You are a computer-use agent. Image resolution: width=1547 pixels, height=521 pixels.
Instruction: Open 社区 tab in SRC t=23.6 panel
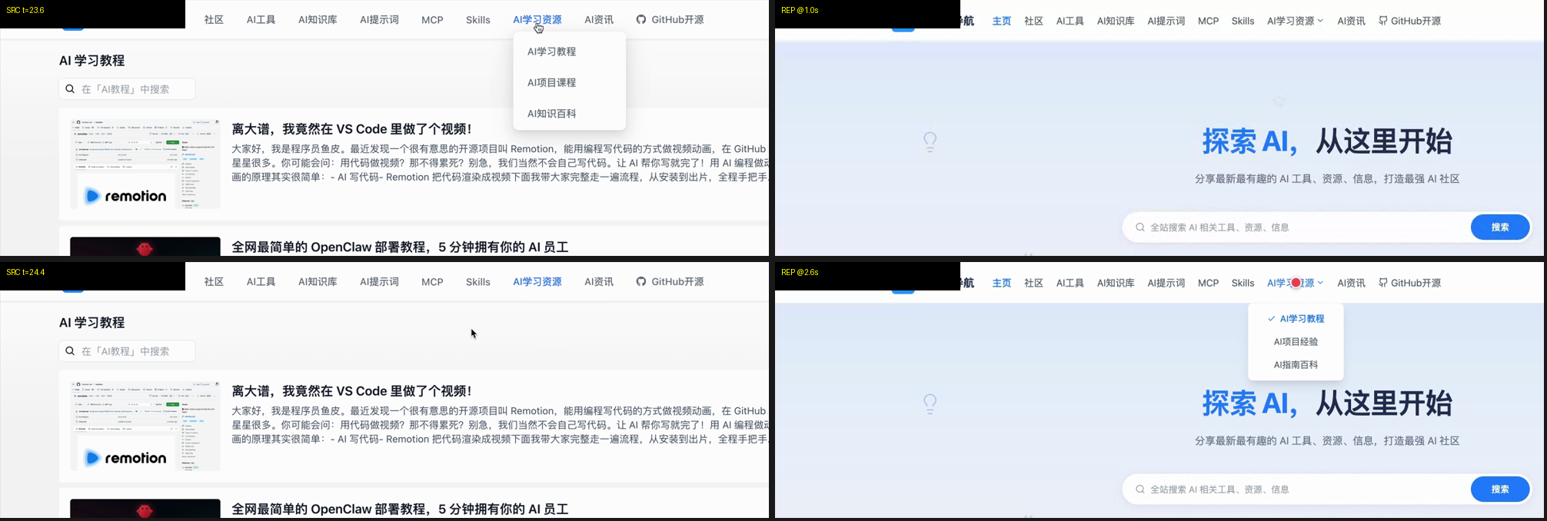click(x=215, y=20)
